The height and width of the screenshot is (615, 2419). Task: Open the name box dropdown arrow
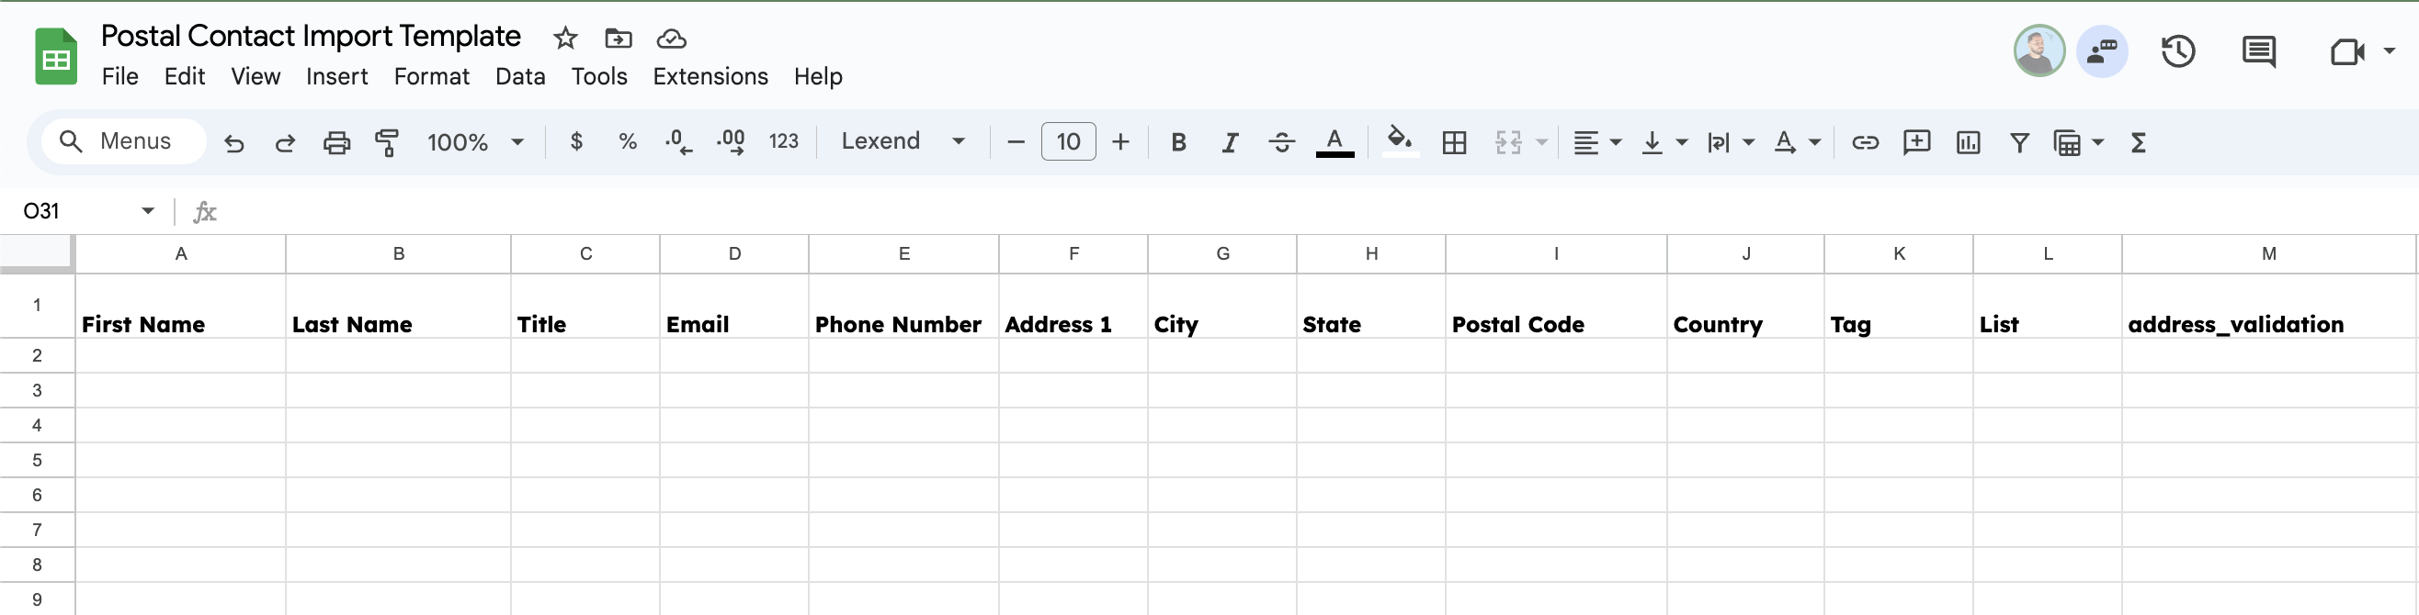pyautogui.click(x=147, y=211)
